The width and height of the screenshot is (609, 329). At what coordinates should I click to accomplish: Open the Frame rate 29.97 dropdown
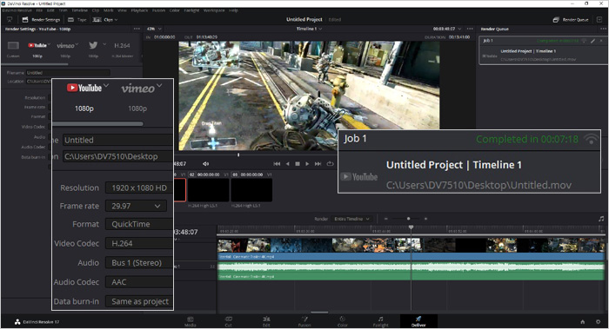coord(136,206)
